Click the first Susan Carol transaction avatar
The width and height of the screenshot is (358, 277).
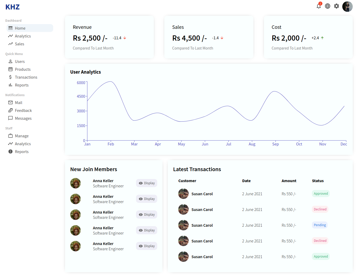coord(183,194)
